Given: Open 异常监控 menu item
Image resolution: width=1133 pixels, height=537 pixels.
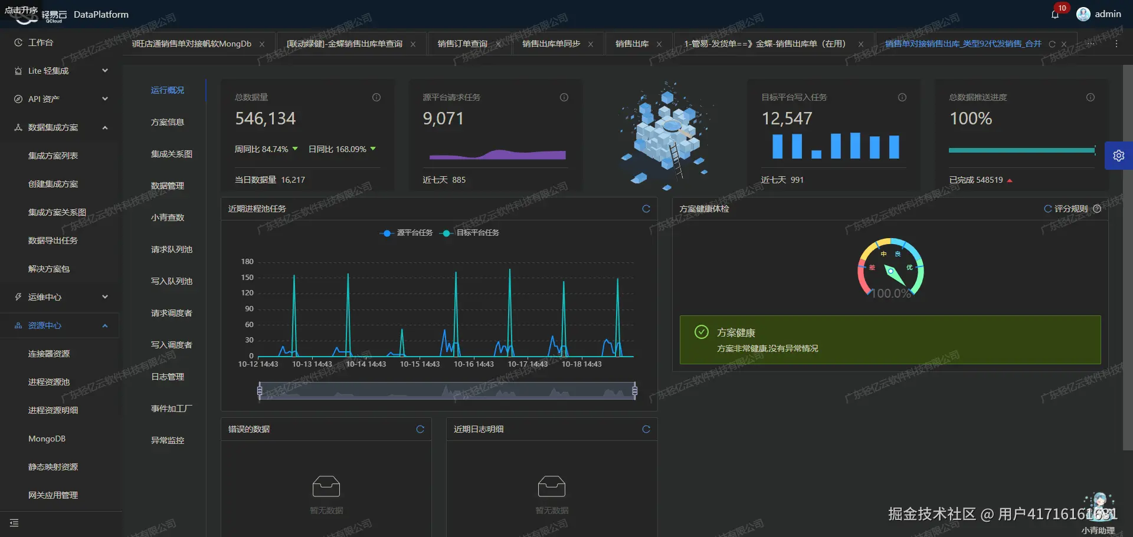Looking at the screenshot, I should coord(167,440).
